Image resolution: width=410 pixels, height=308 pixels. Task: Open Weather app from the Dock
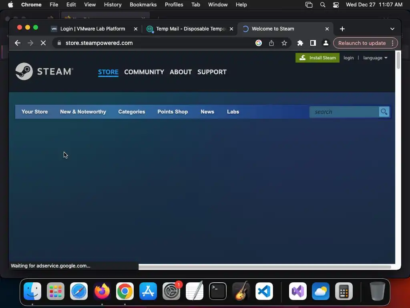(321, 291)
